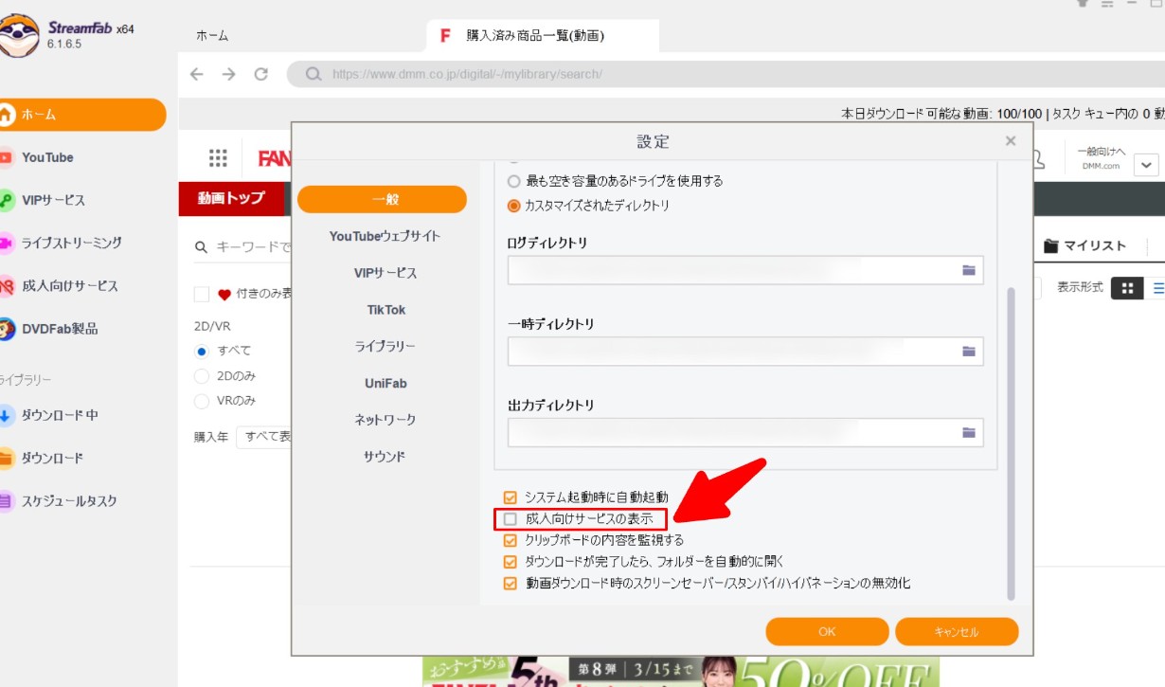This screenshot has width=1165, height=687.
Task: Select the すべて 2D/VR radio
Action: pyautogui.click(x=202, y=351)
